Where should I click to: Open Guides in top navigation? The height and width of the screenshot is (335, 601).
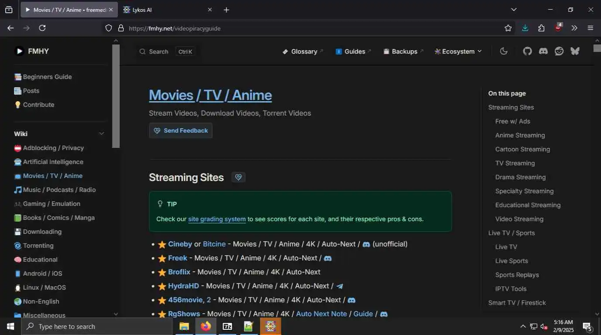353,51
